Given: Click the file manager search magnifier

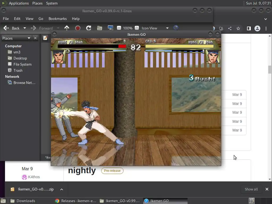Looking at the screenshot, I should click(176, 28).
